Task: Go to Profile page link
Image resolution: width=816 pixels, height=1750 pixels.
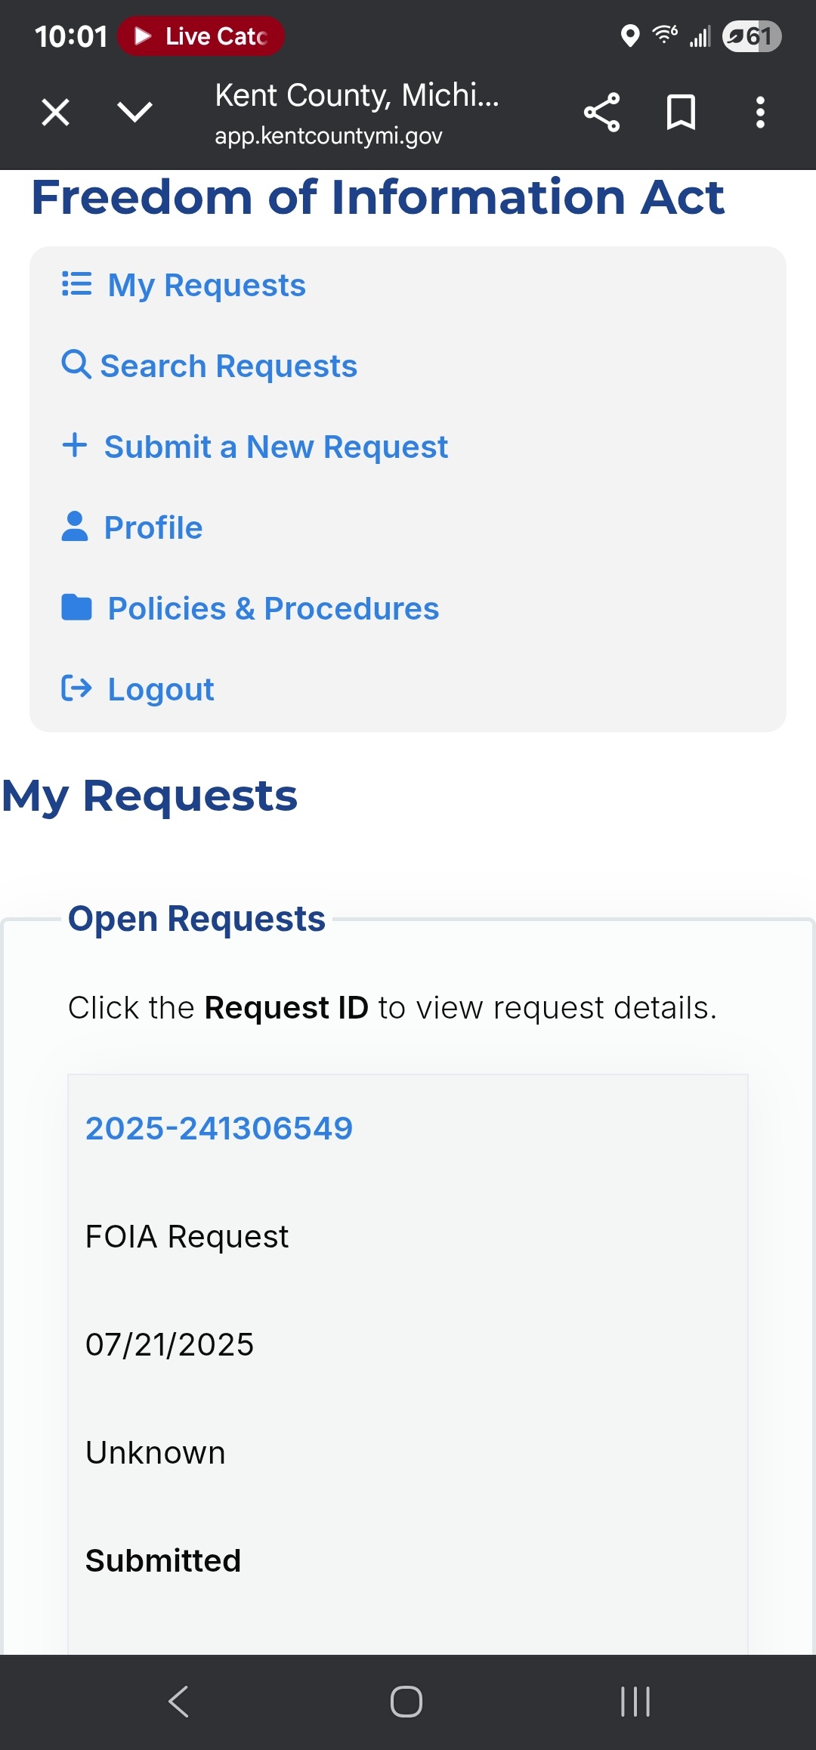Action: click(153, 528)
